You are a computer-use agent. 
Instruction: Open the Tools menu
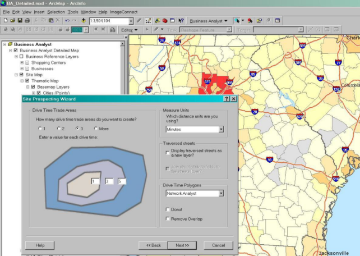coord(73,12)
